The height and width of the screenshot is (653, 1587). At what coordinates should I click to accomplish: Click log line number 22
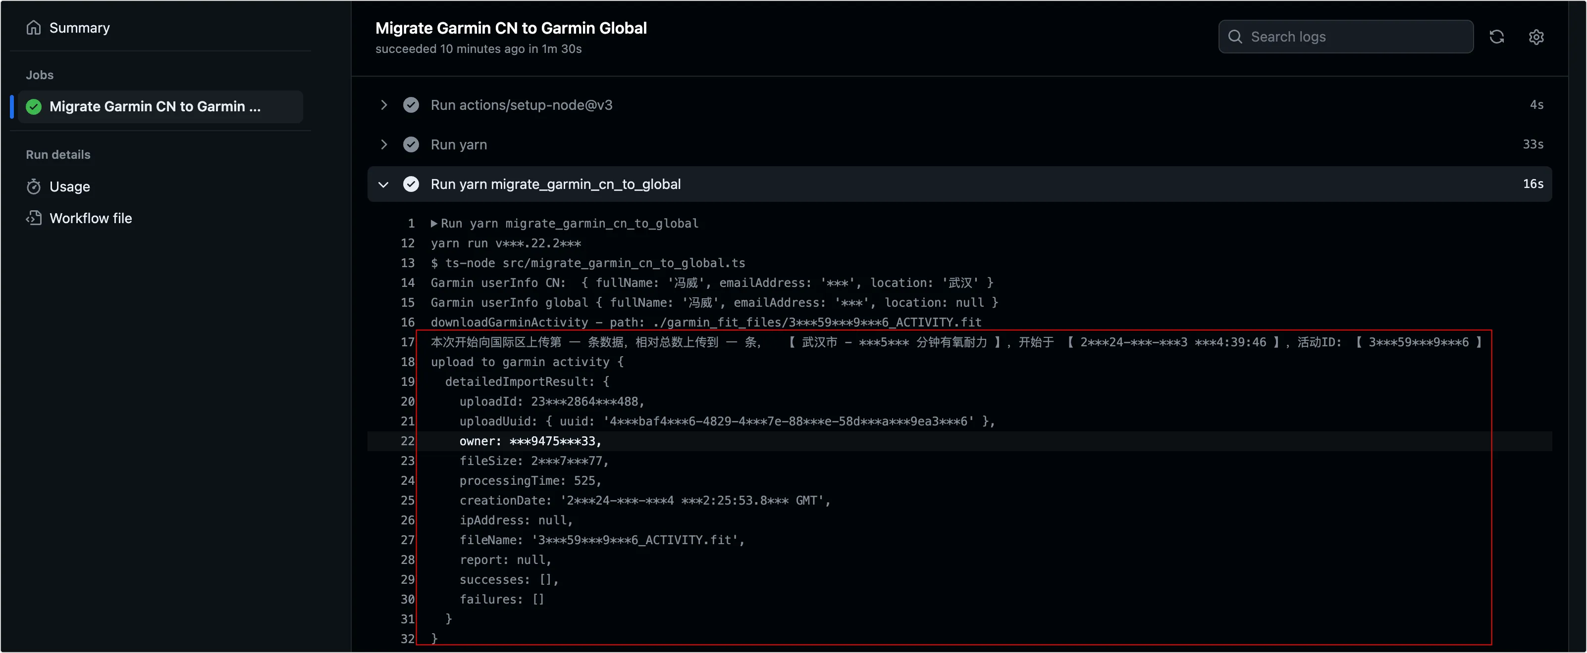(x=408, y=441)
